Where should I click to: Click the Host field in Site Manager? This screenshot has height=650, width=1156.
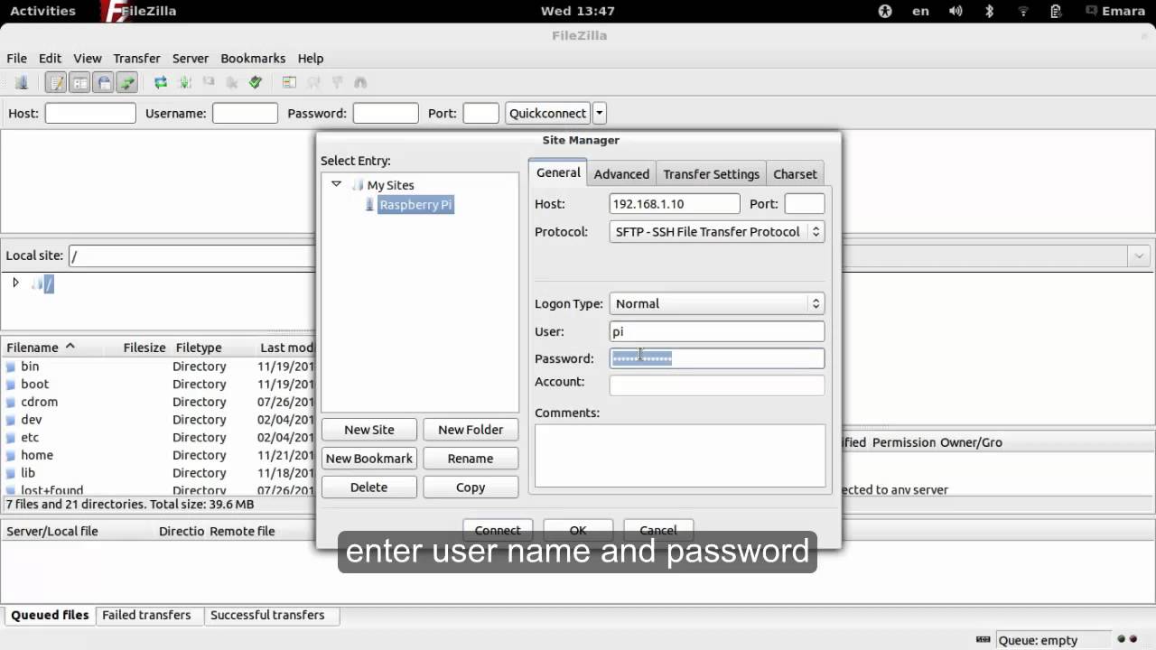coord(675,204)
